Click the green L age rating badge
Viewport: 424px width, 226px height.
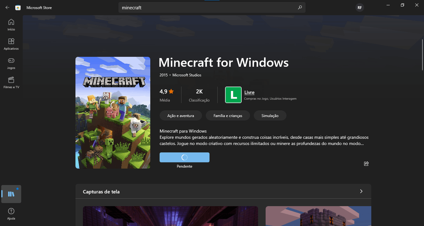coord(233,95)
